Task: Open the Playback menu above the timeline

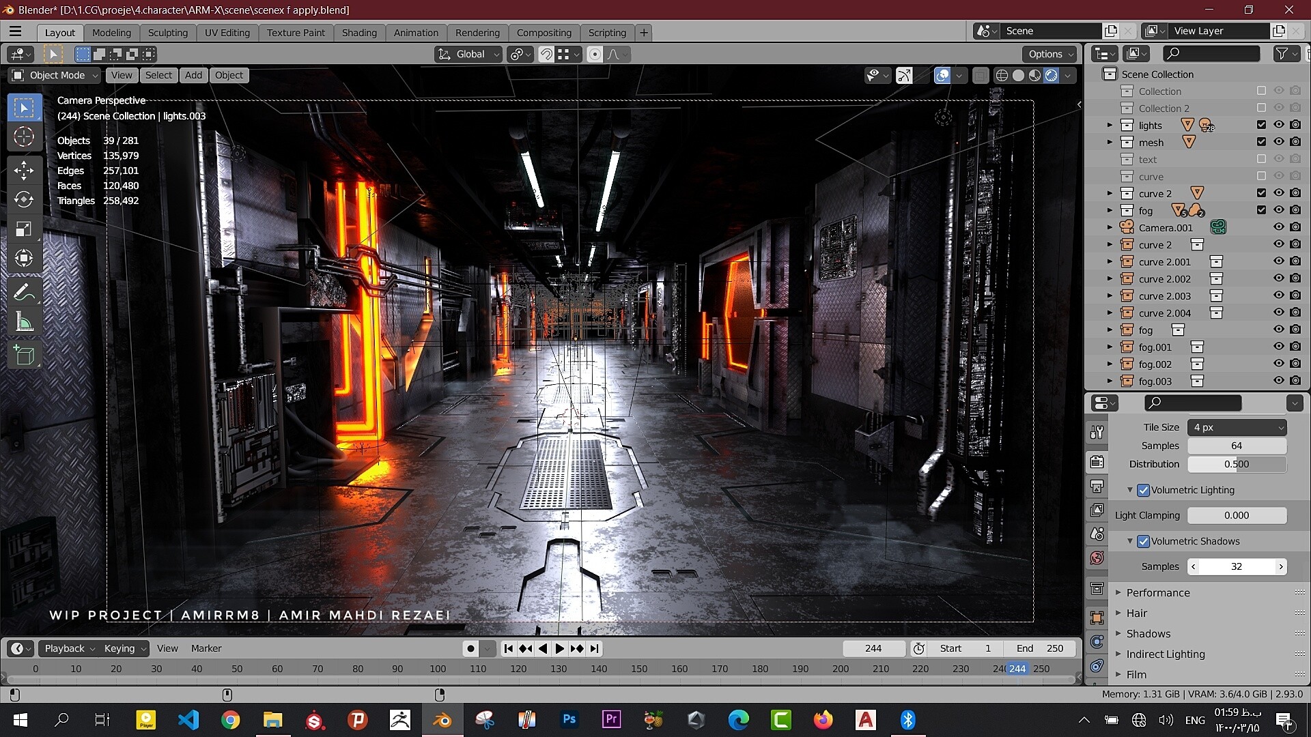Action: tap(65, 648)
